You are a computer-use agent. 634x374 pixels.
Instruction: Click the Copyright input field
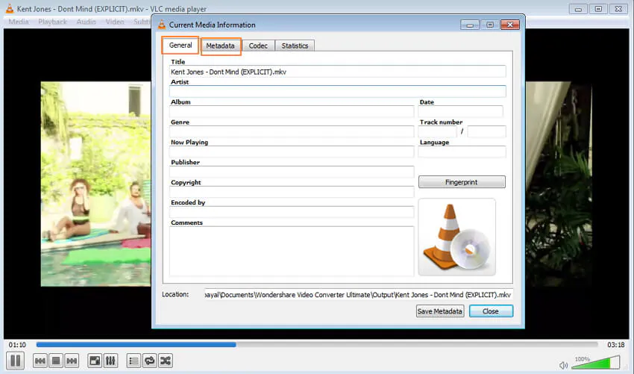click(292, 192)
